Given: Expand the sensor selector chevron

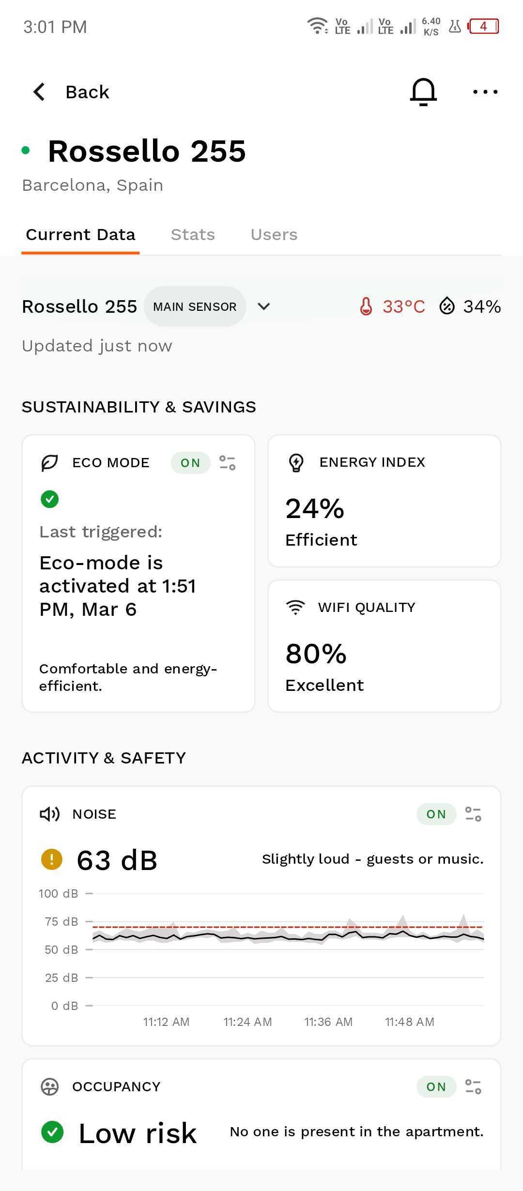Looking at the screenshot, I should [x=263, y=306].
